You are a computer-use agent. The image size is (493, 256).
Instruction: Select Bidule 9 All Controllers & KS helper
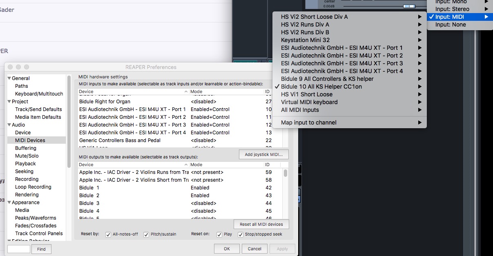[x=350, y=79]
